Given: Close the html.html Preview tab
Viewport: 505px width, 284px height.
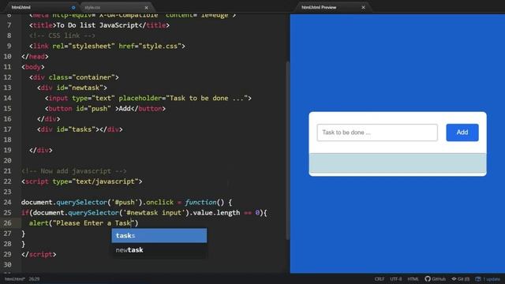Looking at the screenshot, I should 363,7.
